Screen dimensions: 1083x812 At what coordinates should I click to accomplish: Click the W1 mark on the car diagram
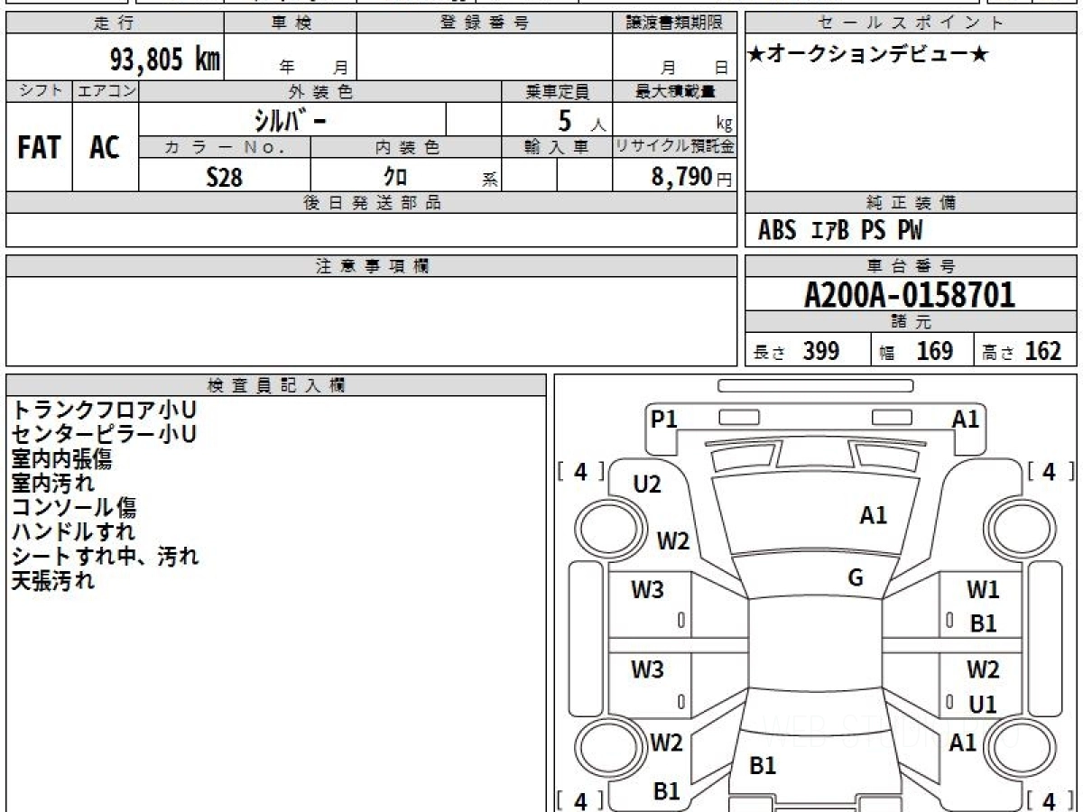(983, 590)
